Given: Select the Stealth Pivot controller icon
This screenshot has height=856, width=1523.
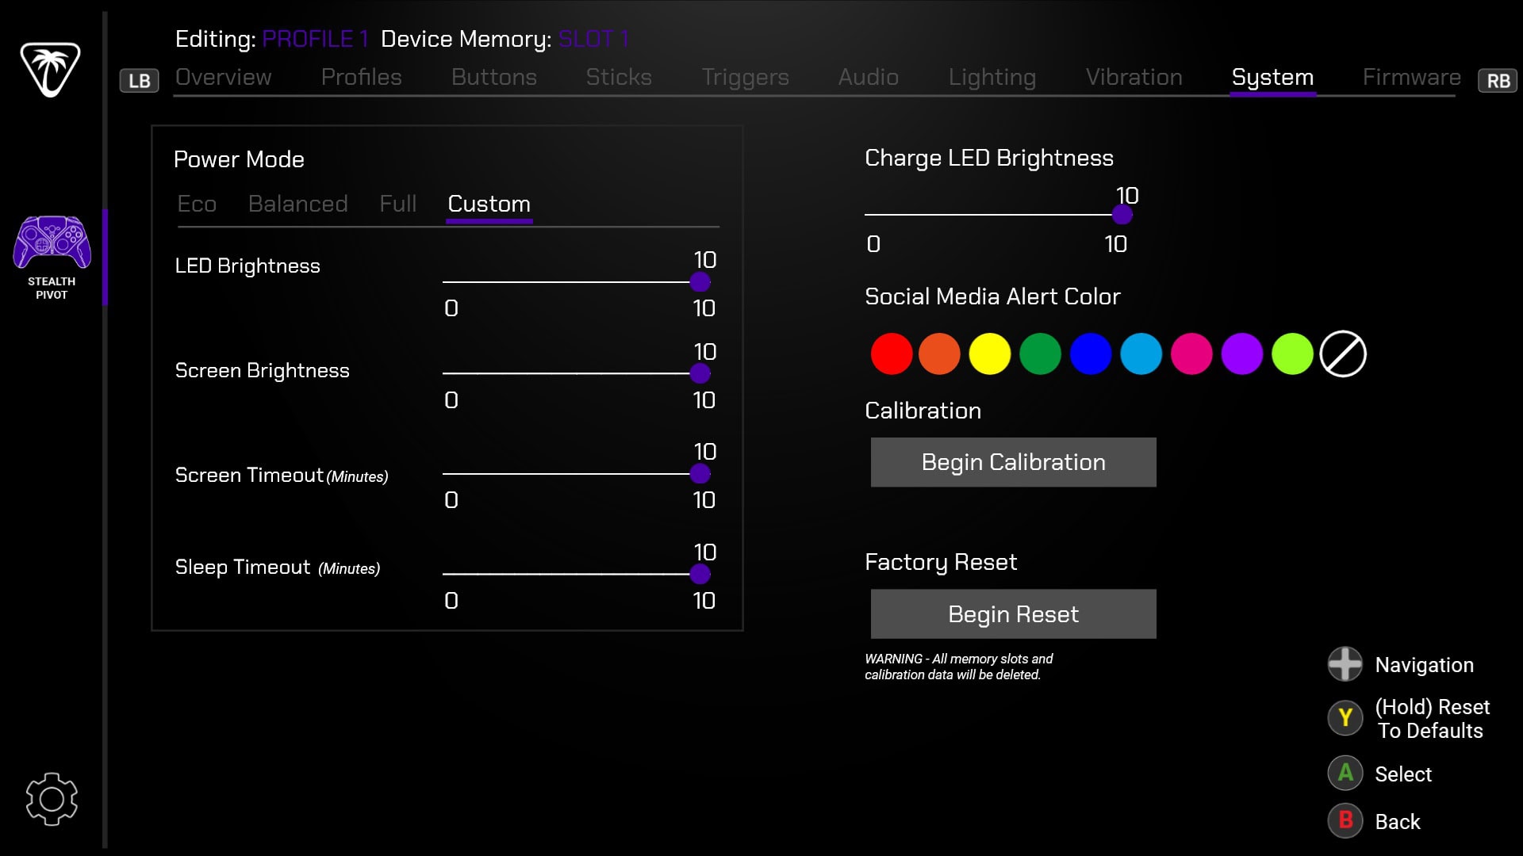Looking at the screenshot, I should click(52, 244).
